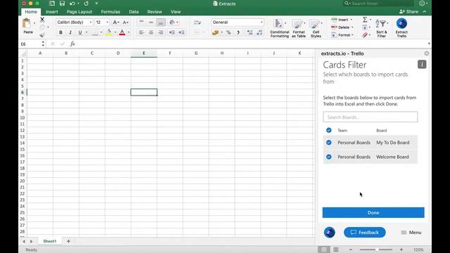450x253 pixels.
Task: Apply comma style format
Action: pyautogui.click(x=238, y=32)
